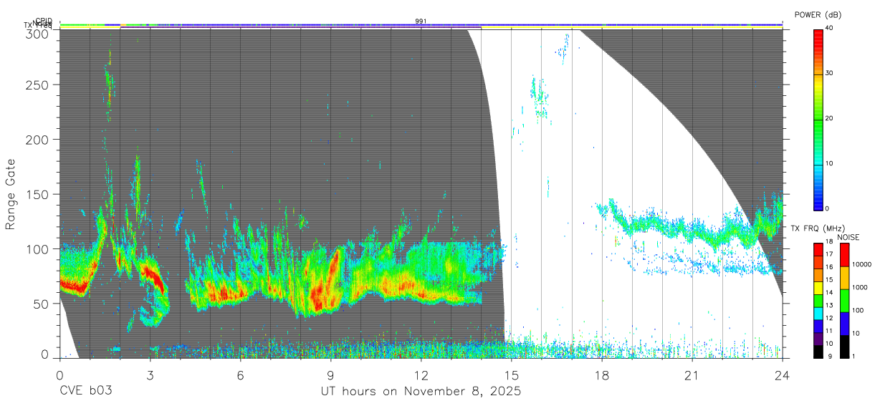This screenshot has width=880, height=406.
Task: Click the "CVE b03" radar beam label
Action: (x=85, y=392)
